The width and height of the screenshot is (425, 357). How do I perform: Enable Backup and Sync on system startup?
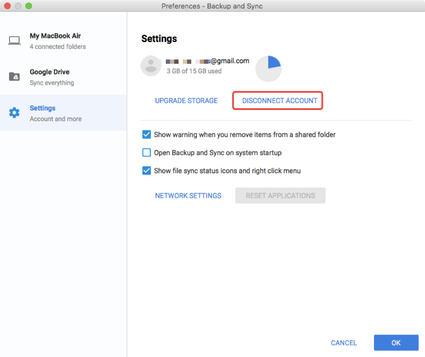(x=146, y=152)
